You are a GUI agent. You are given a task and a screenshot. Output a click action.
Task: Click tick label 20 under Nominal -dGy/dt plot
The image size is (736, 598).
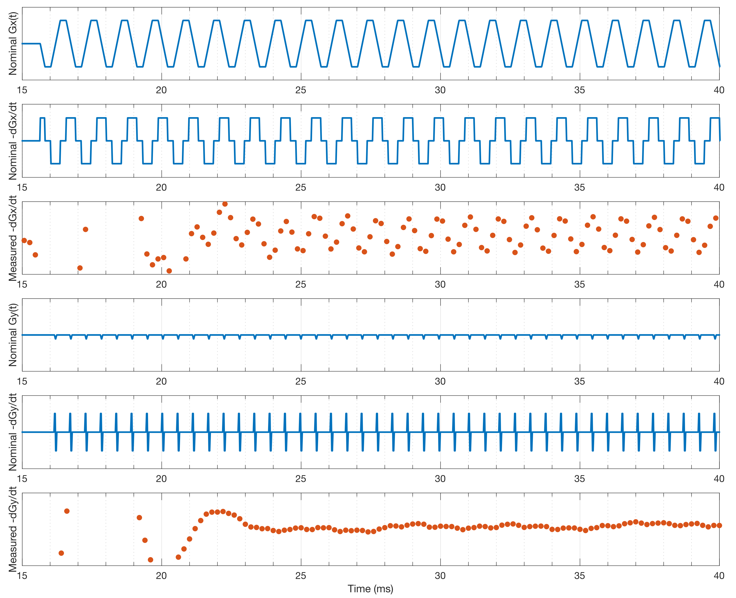(x=161, y=479)
